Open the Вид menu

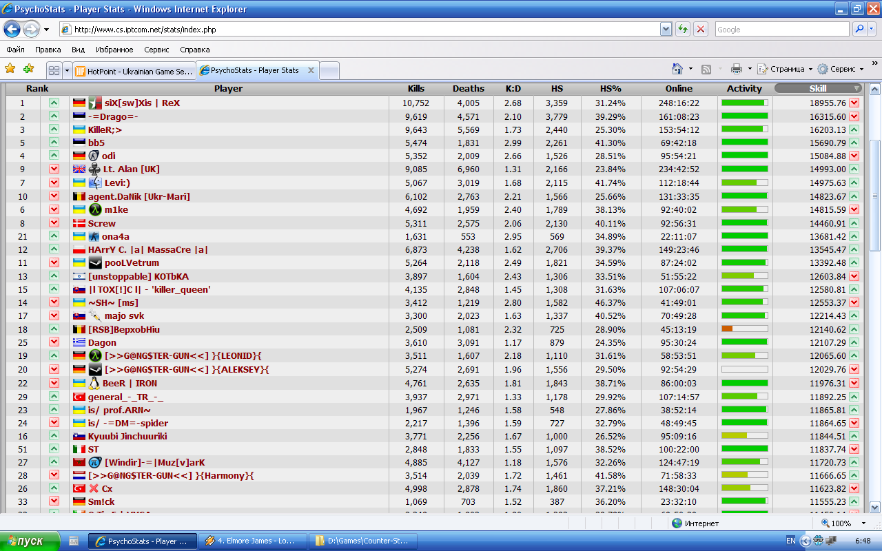pyautogui.click(x=78, y=50)
